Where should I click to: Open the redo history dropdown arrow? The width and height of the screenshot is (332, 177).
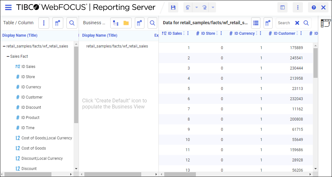click(213, 7)
